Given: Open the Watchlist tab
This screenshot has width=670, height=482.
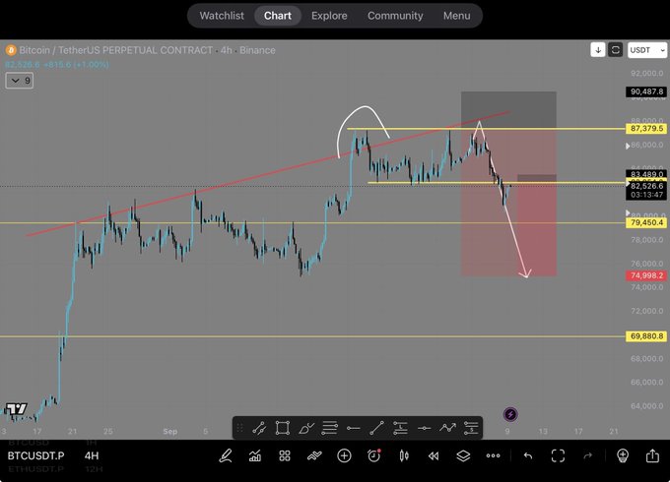Looking at the screenshot, I should tap(222, 16).
